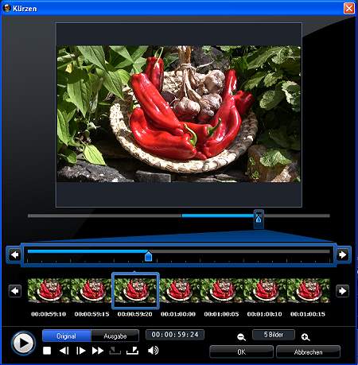The image size is (358, 365).
Task: Start playback with the large play button
Action: pyautogui.click(x=23, y=343)
